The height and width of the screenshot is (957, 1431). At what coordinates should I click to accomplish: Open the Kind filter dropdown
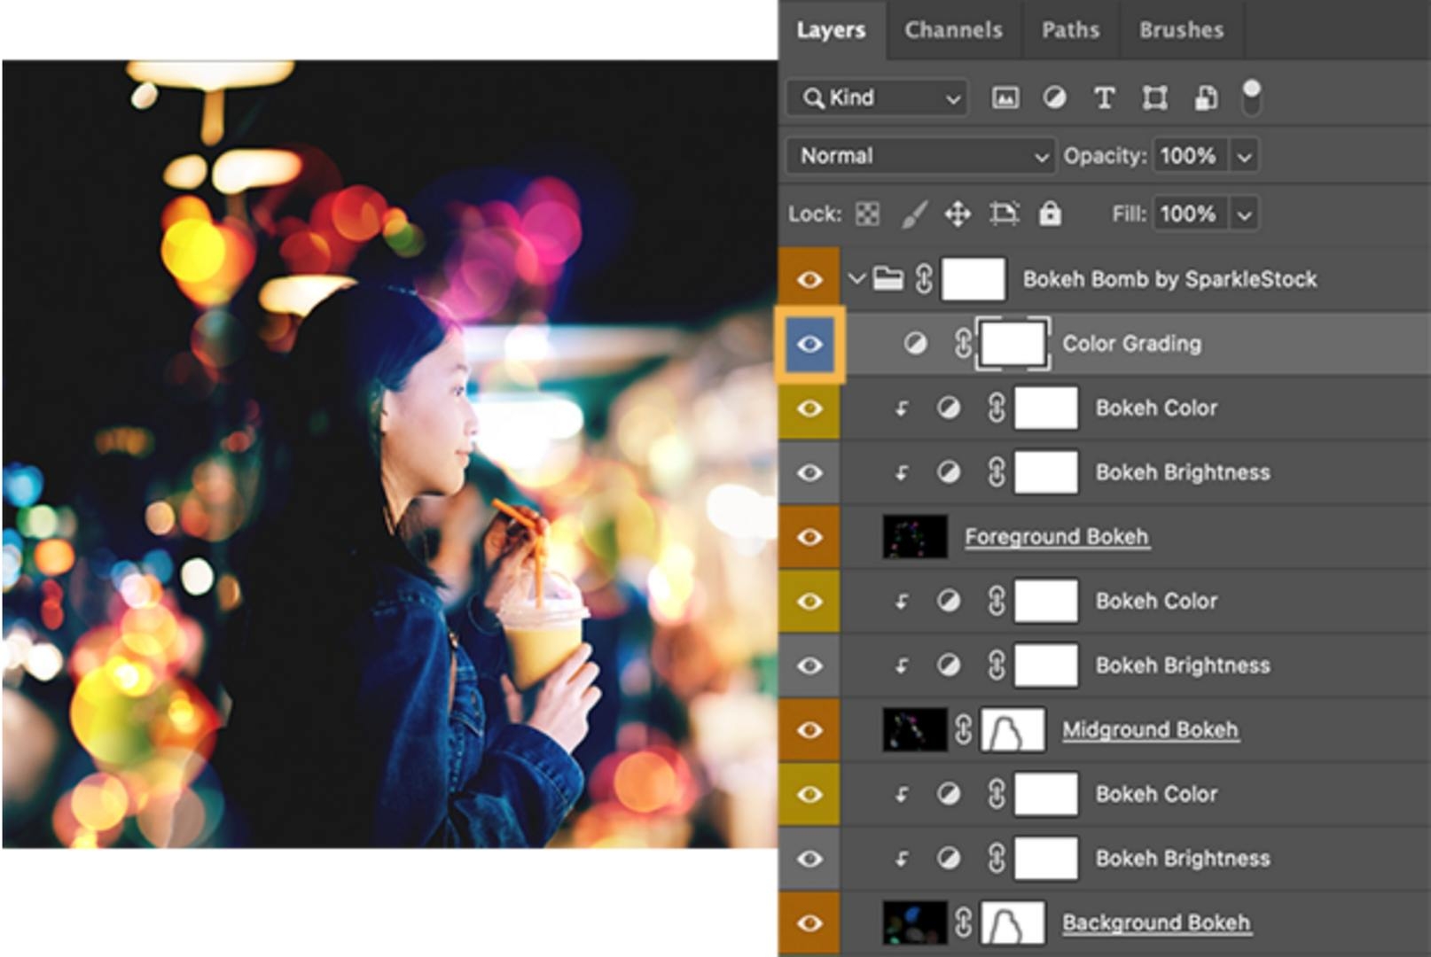pyautogui.click(x=875, y=99)
